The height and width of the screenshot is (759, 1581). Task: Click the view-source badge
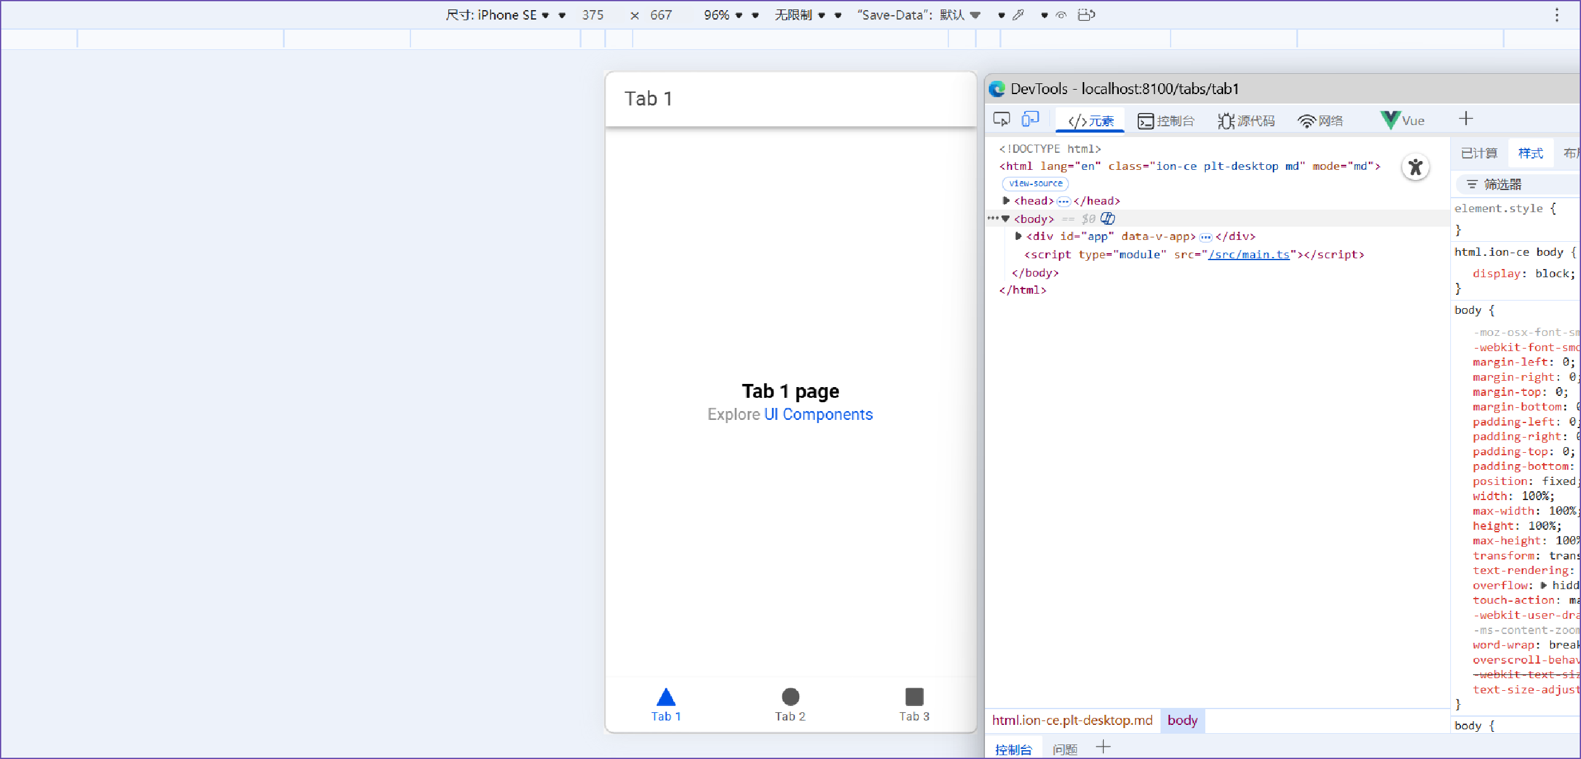(x=1035, y=184)
